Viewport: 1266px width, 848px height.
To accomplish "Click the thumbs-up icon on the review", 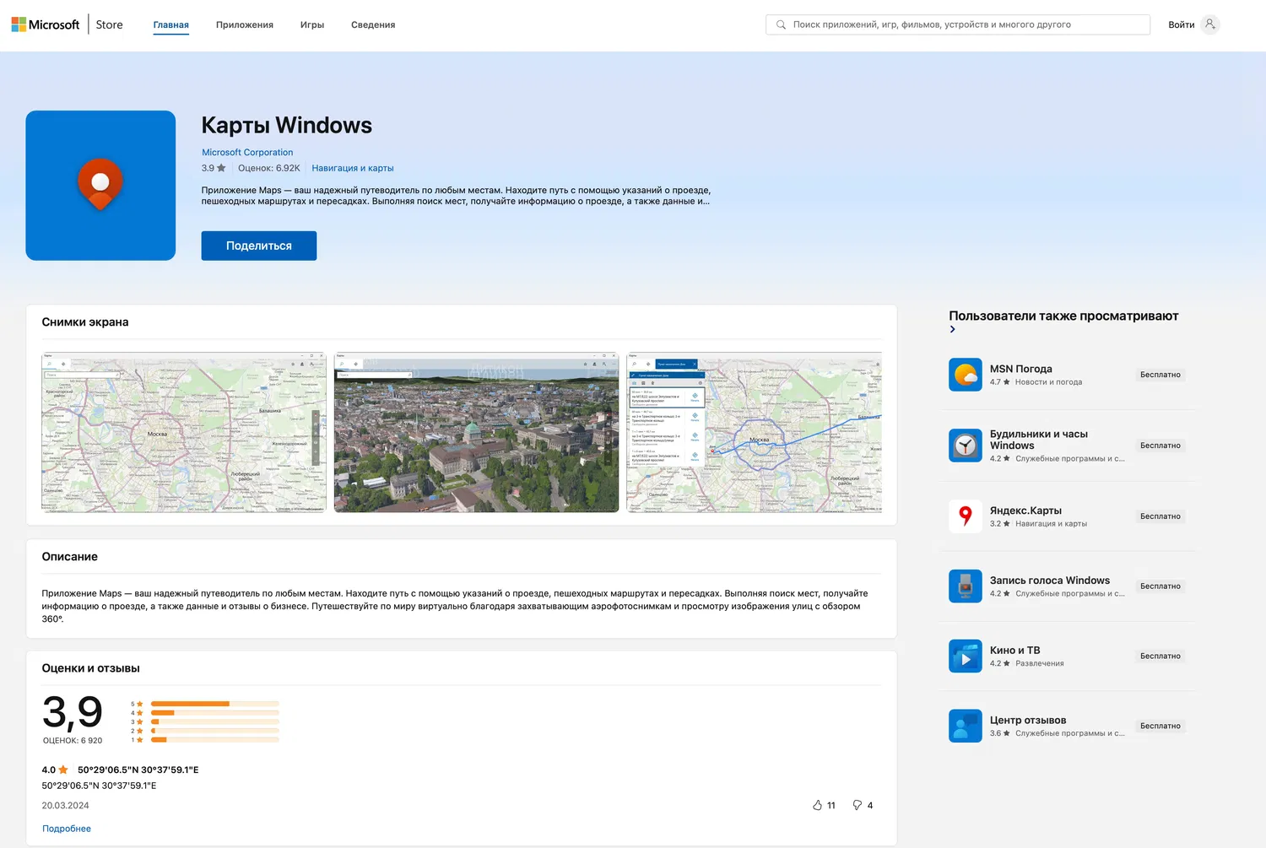I will pyautogui.click(x=817, y=805).
